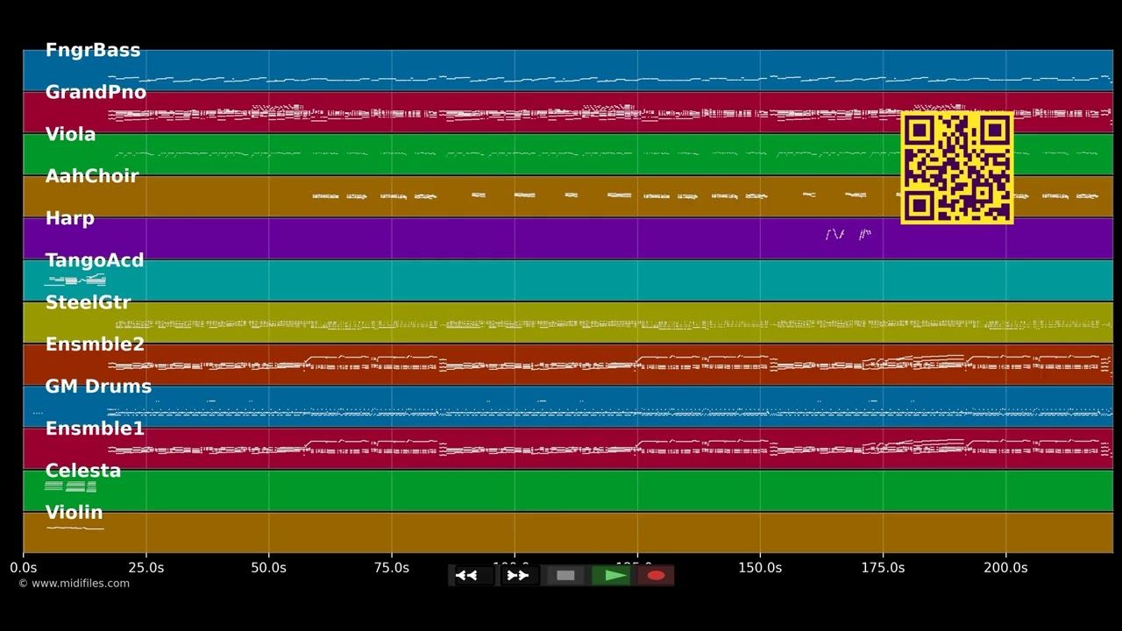
Task: Click the yellow QR code
Action: pyautogui.click(x=957, y=167)
